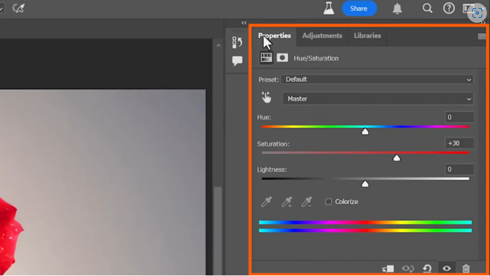Viewport: 490px width, 276px height.
Task: Collapse panels with double chevron
Action: pos(244,23)
